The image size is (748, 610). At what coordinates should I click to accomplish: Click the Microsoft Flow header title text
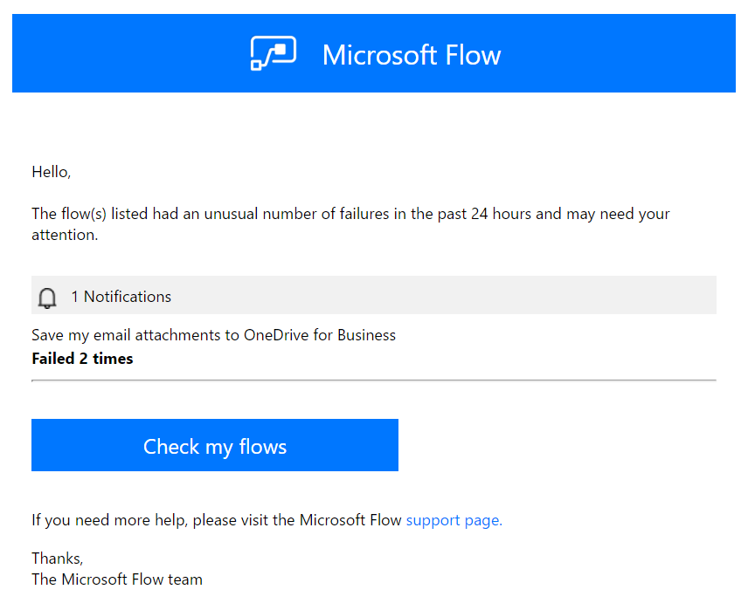click(411, 55)
